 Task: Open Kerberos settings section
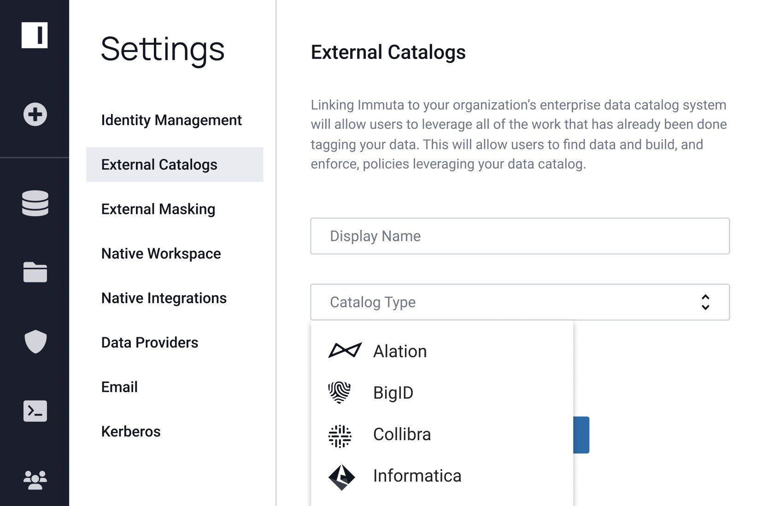point(131,431)
